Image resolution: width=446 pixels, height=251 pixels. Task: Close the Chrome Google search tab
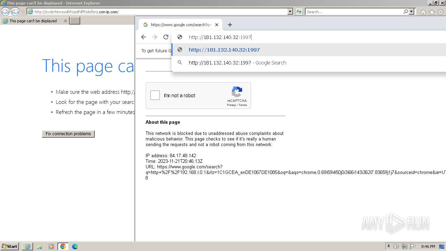[x=217, y=25]
